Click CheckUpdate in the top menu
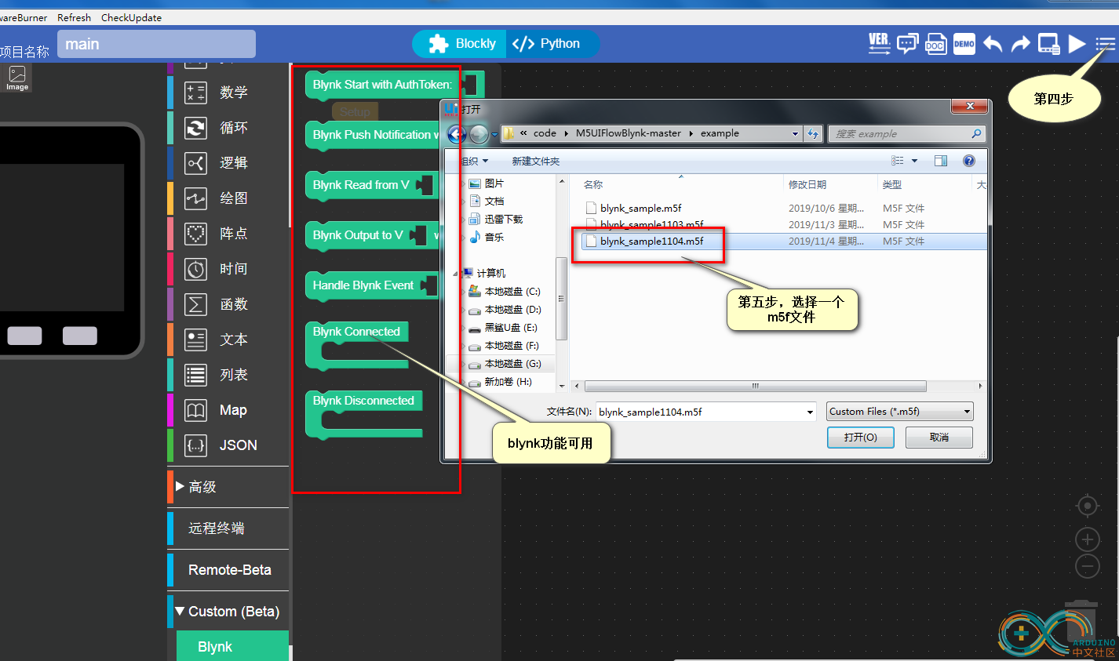Image resolution: width=1119 pixels, height=661 pixels. click(x=131, y=17)
